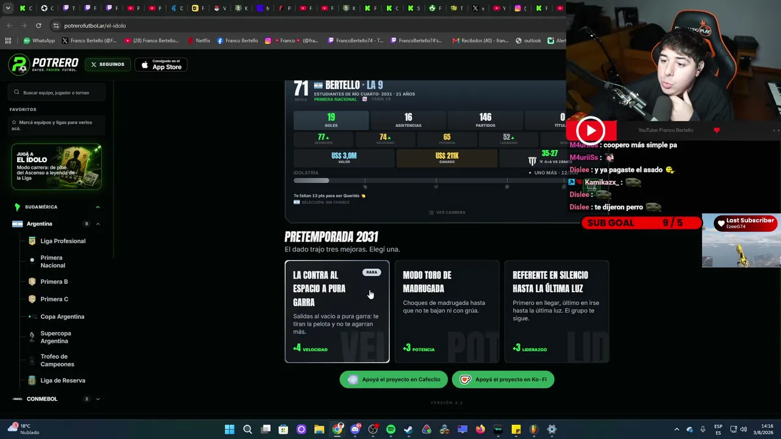This screenshot has width=781, height=439.
Task: Open the Windows Start menu
Action: (229, 429)
